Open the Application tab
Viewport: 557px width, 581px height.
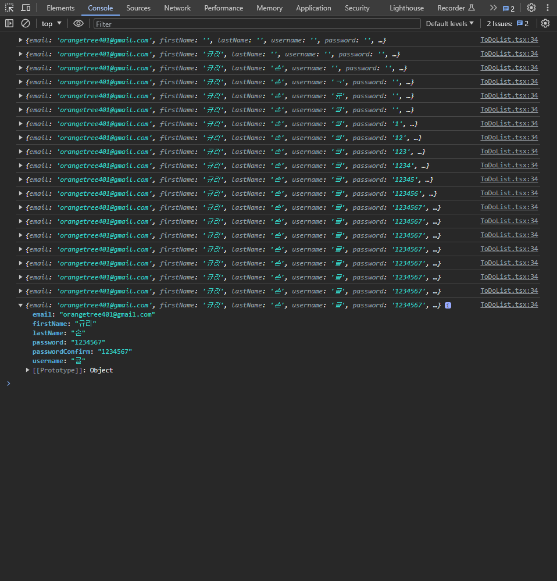tap(313, 8)
